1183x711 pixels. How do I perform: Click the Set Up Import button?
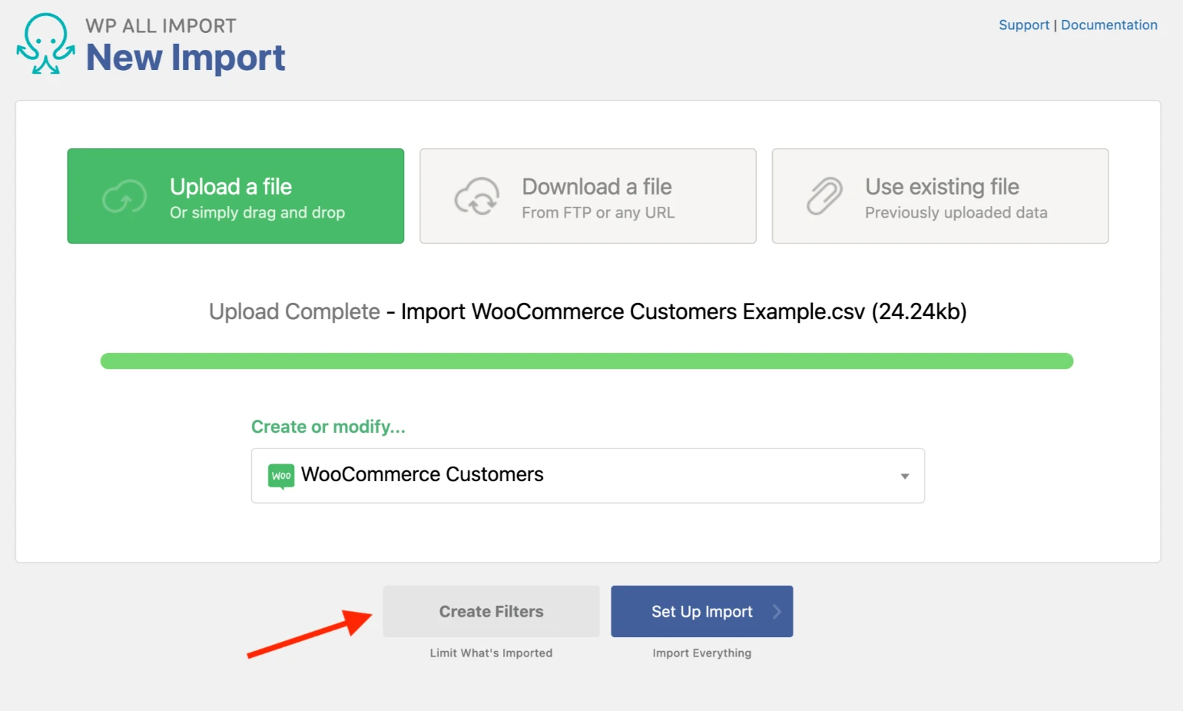point(702,612)
